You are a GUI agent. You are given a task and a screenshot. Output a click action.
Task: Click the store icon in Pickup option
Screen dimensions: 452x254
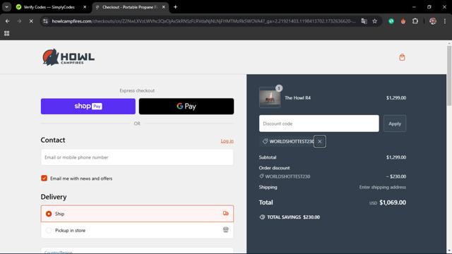point(226,230)
